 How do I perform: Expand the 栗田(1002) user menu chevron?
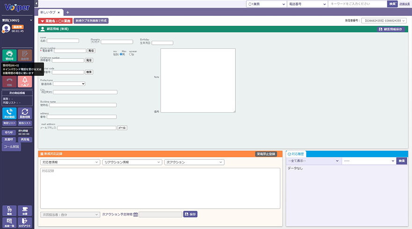[31, 20]
